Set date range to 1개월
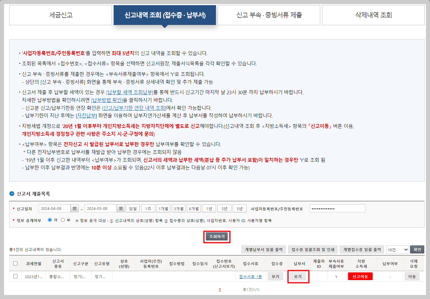Viewport: 430px width, 299px height. coord(163,209)
